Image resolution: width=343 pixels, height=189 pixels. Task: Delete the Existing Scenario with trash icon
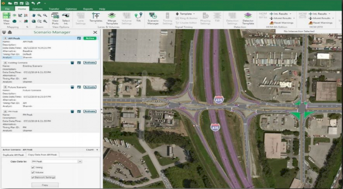click(72, 62)
